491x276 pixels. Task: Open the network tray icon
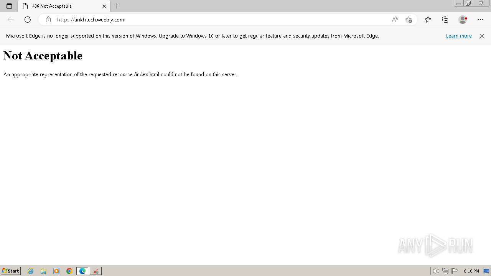click(445, 271)
